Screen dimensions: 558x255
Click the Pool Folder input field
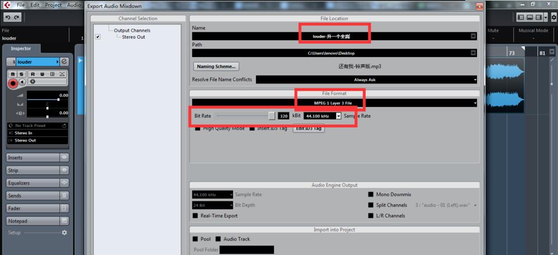[247, 249]
